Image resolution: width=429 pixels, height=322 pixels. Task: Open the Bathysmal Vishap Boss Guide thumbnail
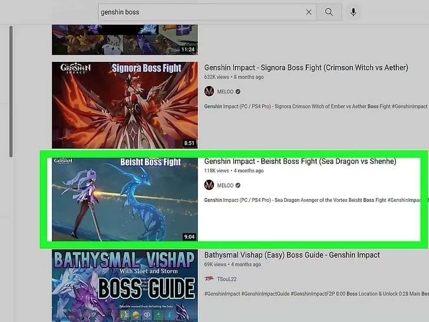click(x=125, y=285)
